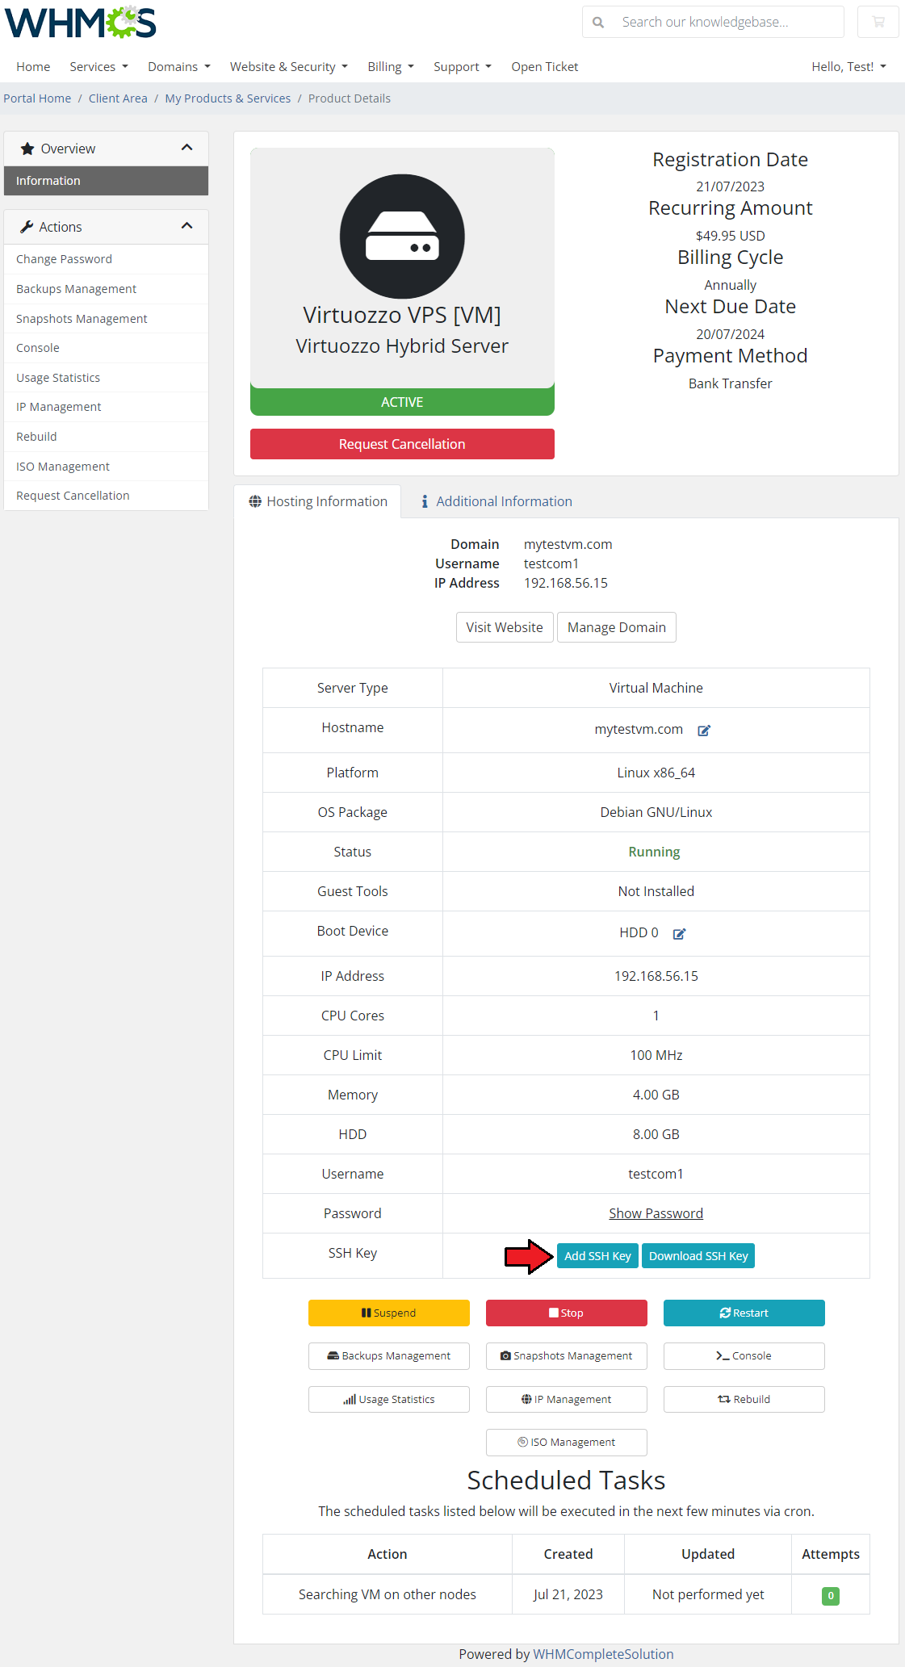
Task: Open Snapshots Management tile button
Action: 567,1356
